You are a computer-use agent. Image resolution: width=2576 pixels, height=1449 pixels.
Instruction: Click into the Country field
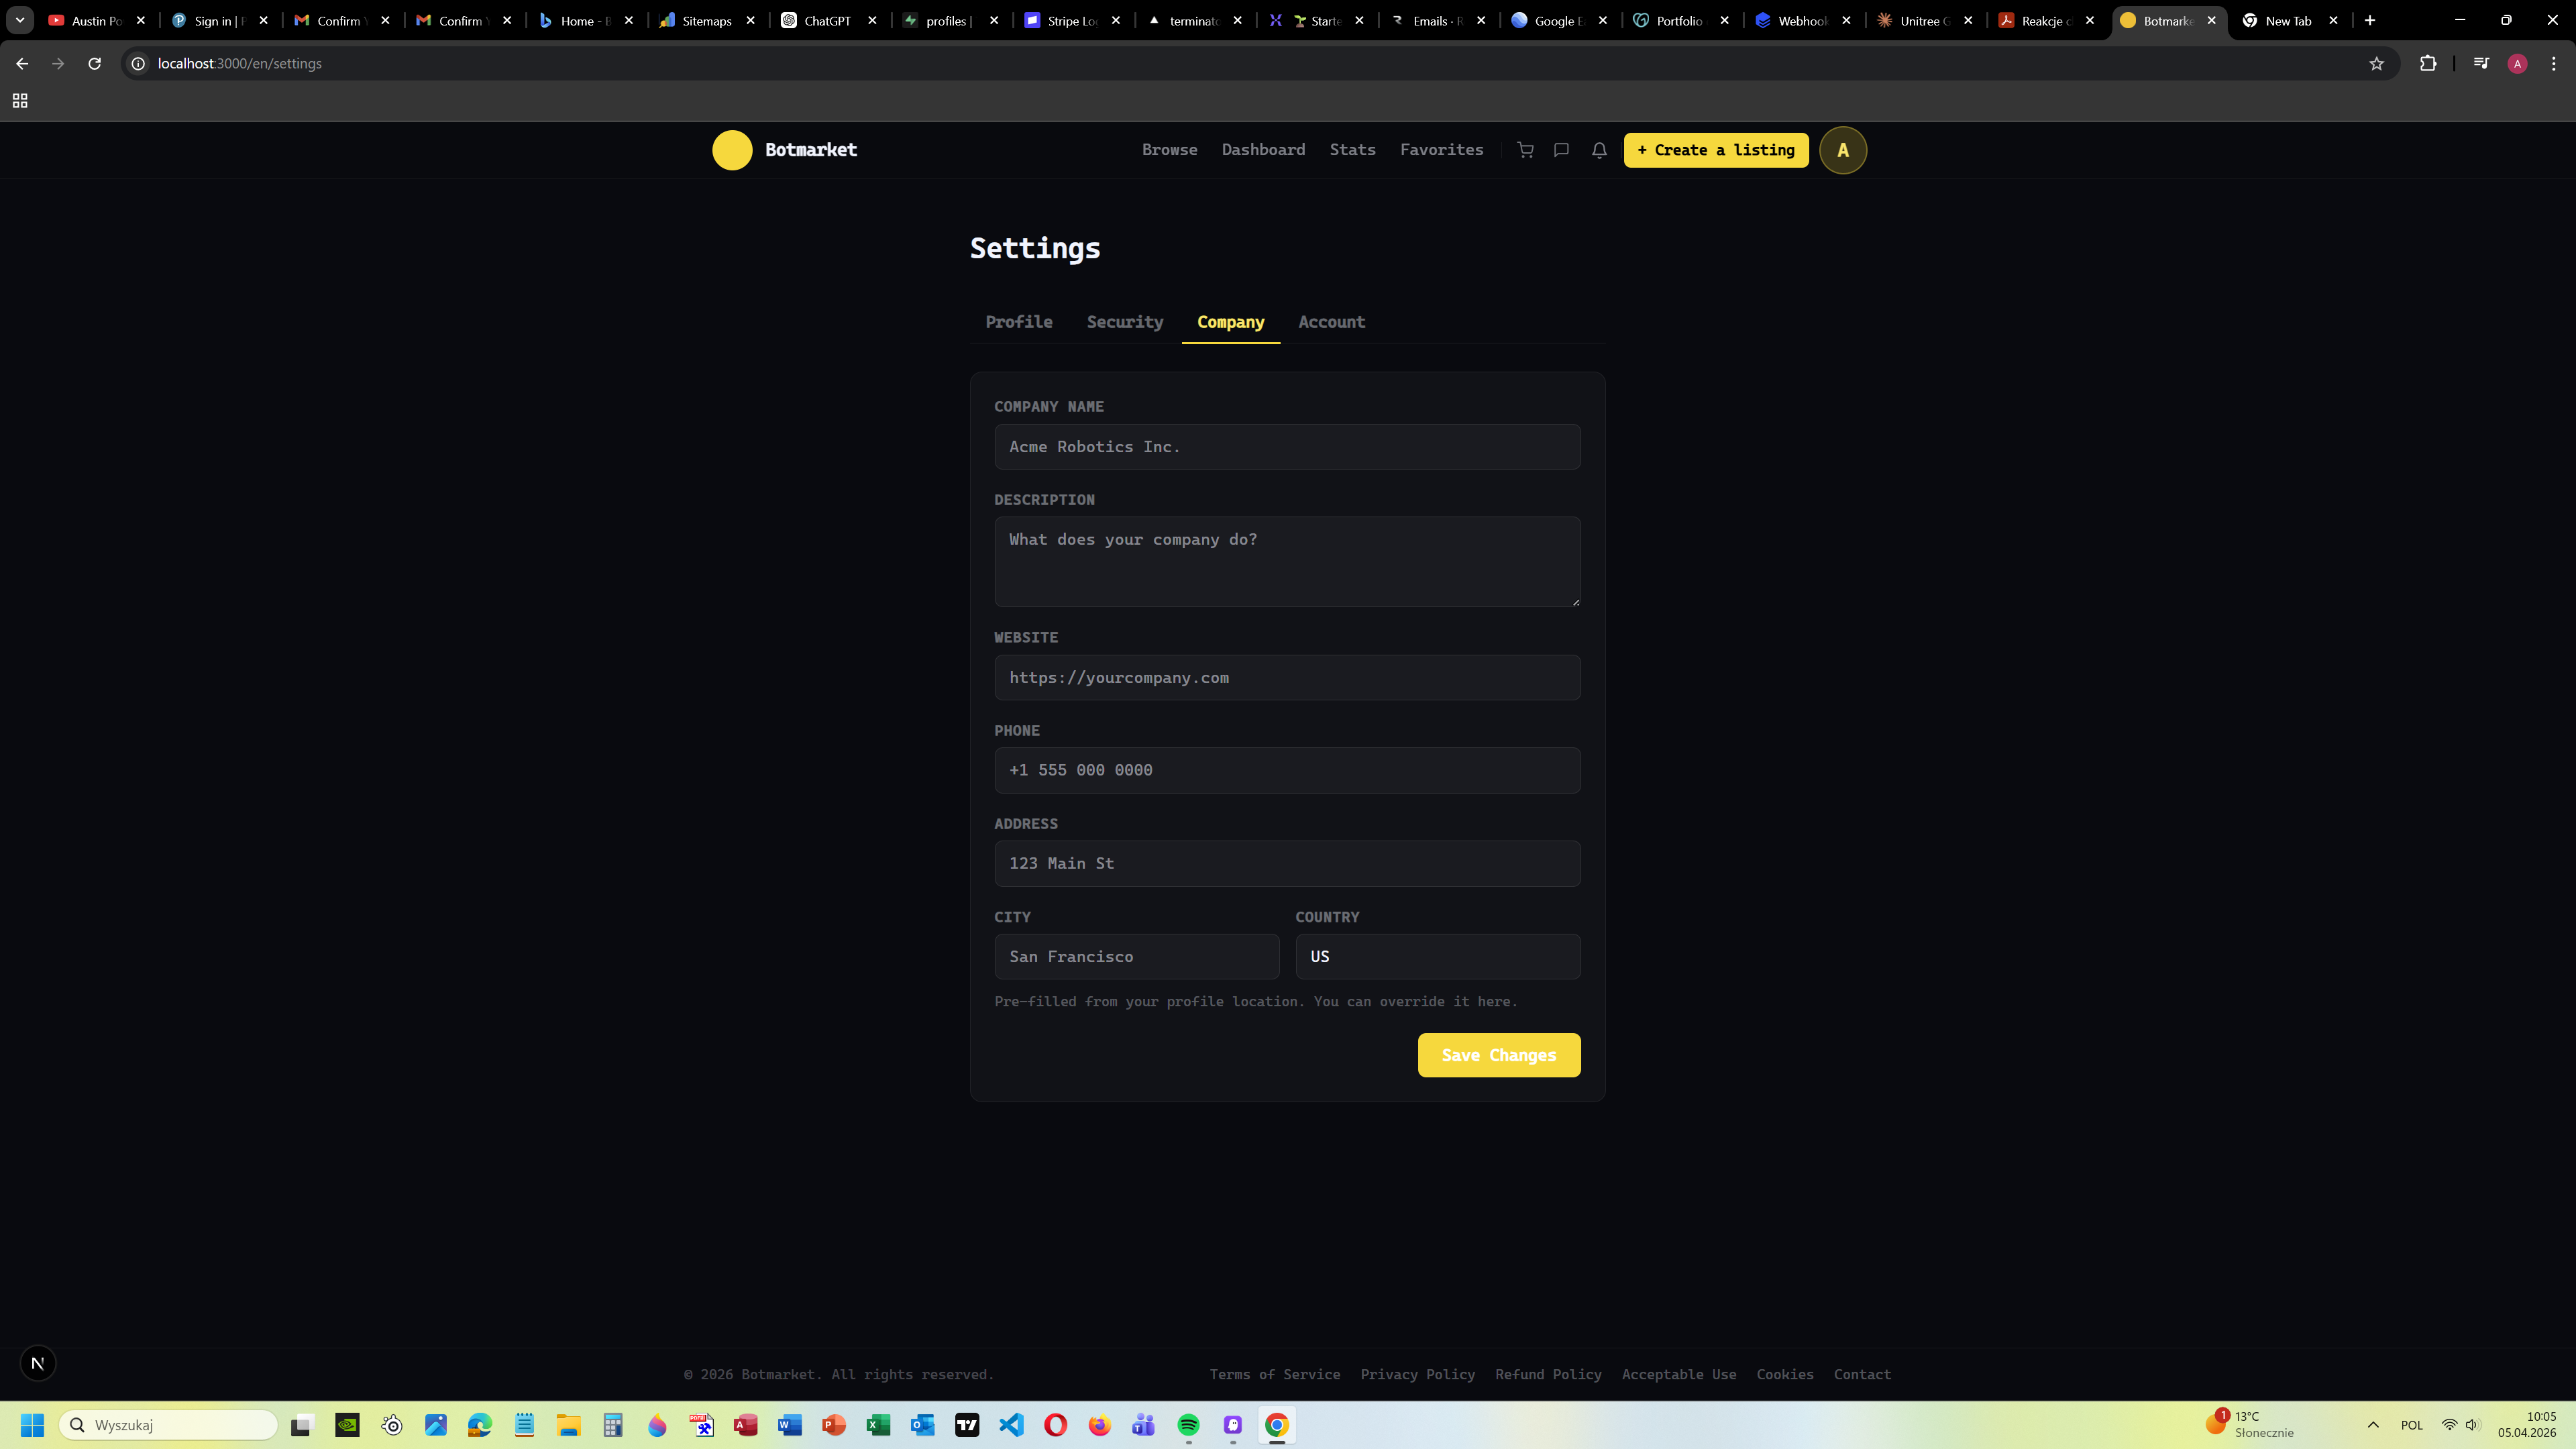(x=1437, y=957)
